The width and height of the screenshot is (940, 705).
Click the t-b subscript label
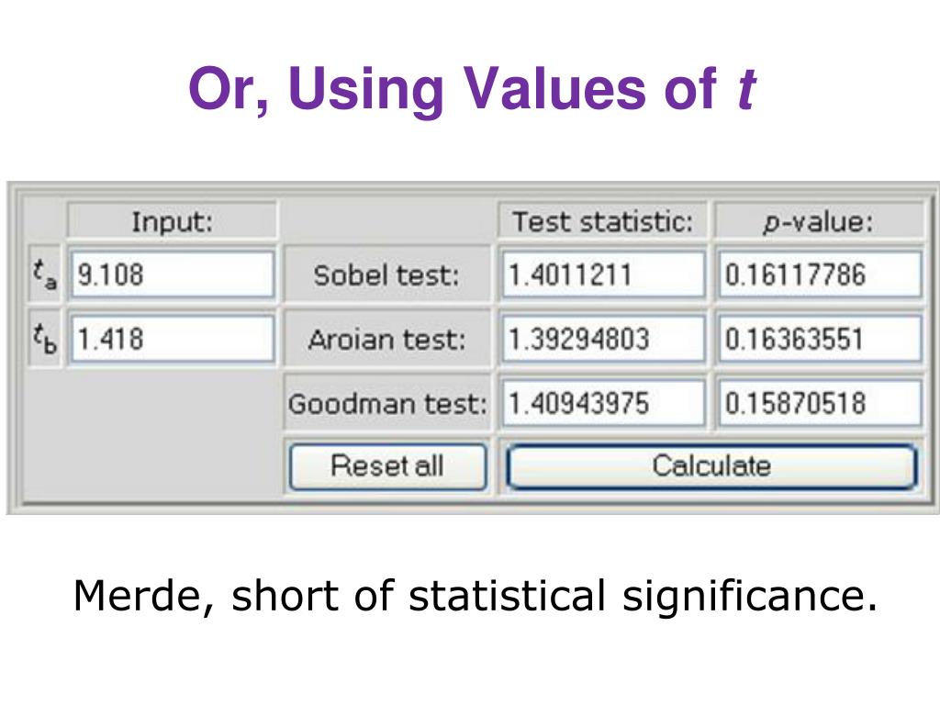(44, 338)
